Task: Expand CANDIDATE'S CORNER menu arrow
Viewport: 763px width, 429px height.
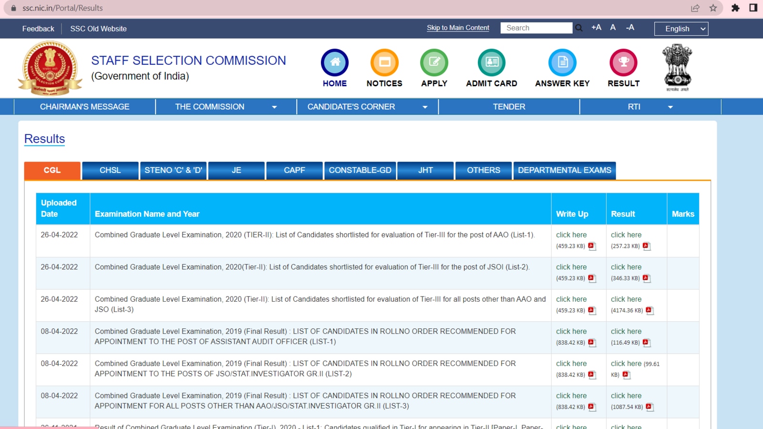Action: [425, 107]
